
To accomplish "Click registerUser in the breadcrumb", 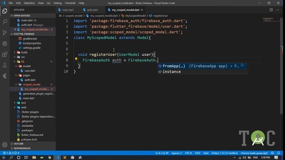I will click(160, 16).
